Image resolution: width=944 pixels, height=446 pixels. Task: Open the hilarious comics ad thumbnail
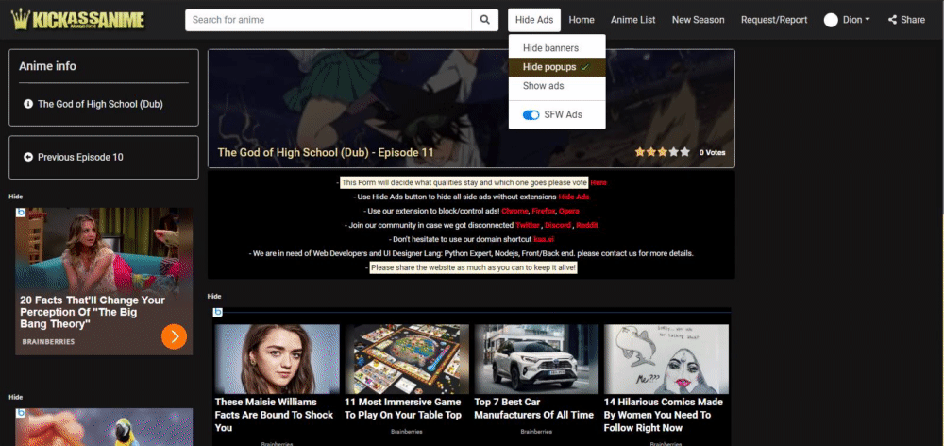[x=666, y=359]
